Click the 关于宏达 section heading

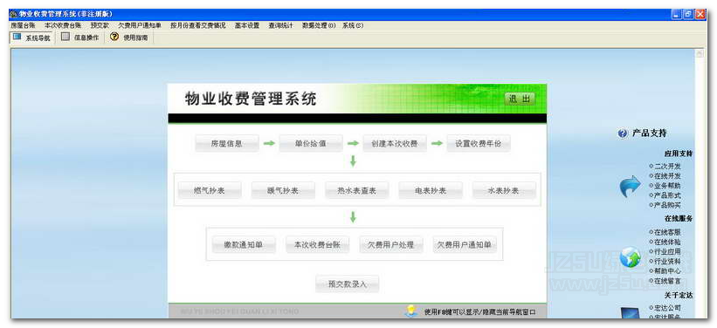pyautogui.click(x=679, y=295)
